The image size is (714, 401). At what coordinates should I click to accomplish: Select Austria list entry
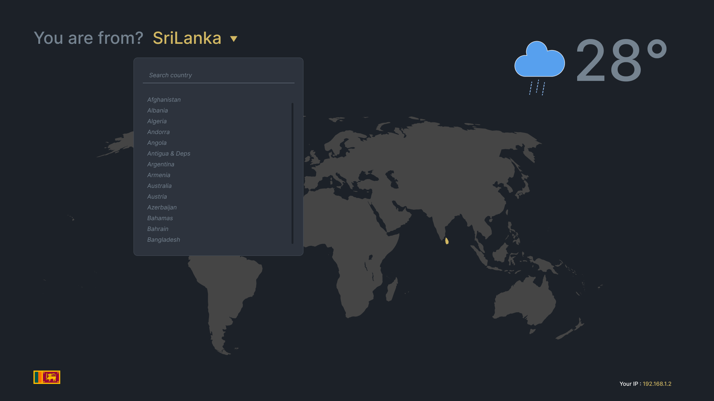coord(157,196)
